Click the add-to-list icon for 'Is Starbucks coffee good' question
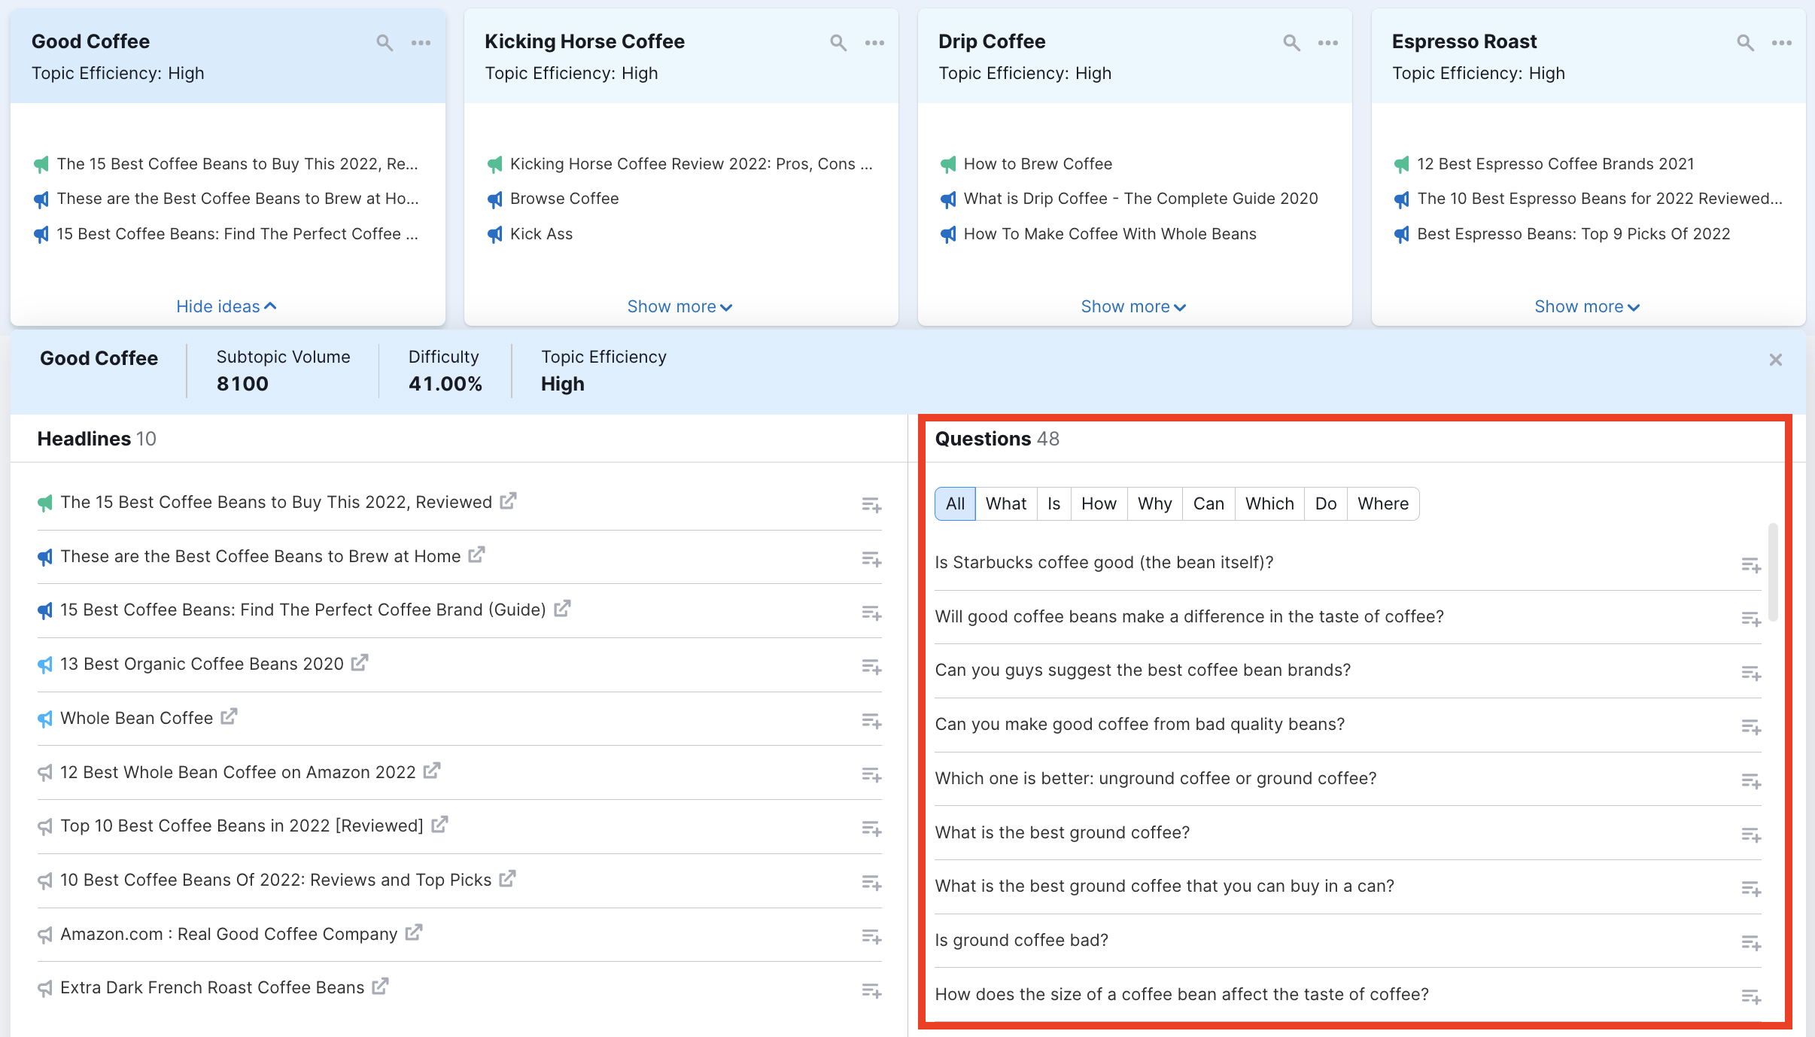 tap(1753, 565)
